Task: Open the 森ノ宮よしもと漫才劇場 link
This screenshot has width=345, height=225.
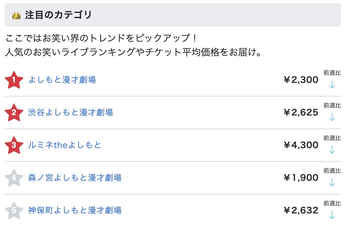Action: pyautogui.click(x=75, y=178)
